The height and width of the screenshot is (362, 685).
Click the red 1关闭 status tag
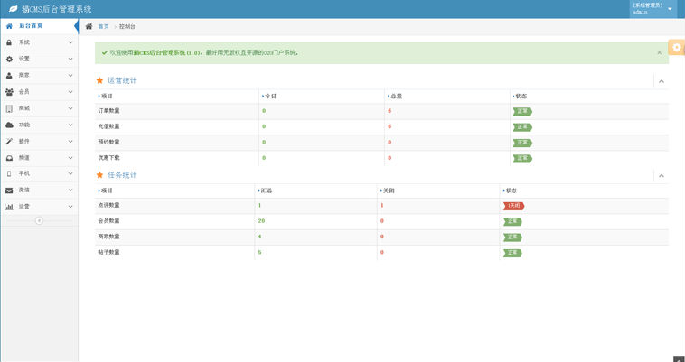click(x=513, y=206)
